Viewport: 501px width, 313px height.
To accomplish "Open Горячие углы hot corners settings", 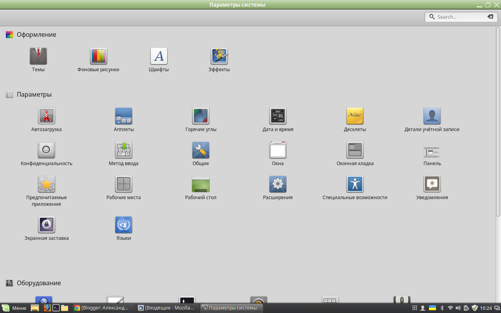I will pos(201,116).
